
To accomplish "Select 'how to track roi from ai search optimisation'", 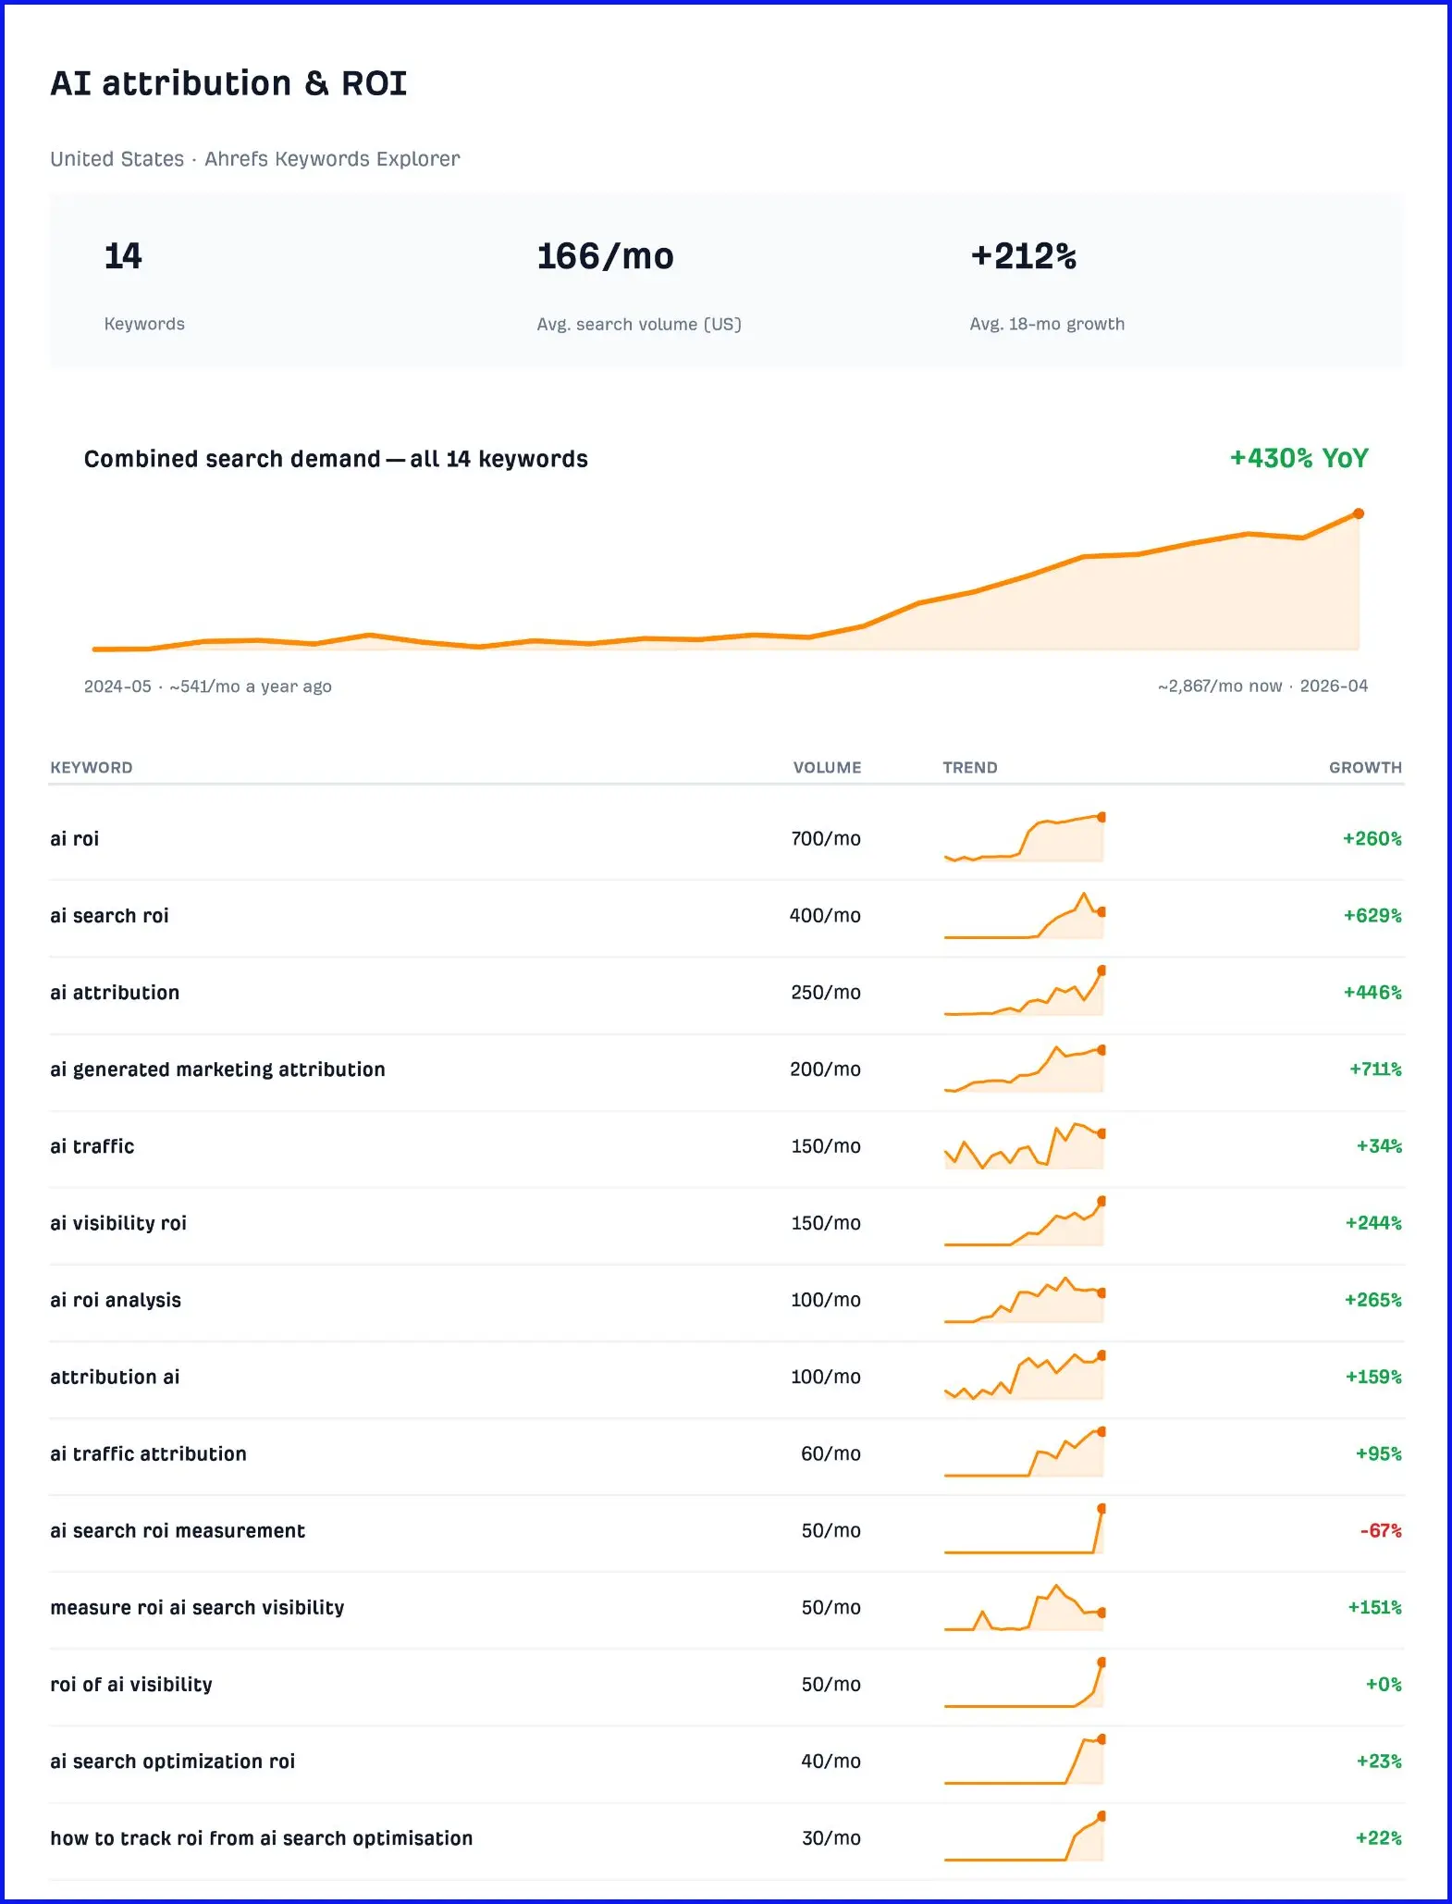I will click(x=261, y=1838).
